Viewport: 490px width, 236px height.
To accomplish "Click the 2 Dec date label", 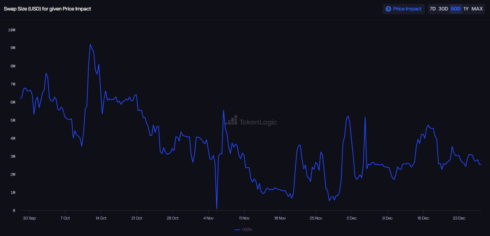I will point(352,218).
